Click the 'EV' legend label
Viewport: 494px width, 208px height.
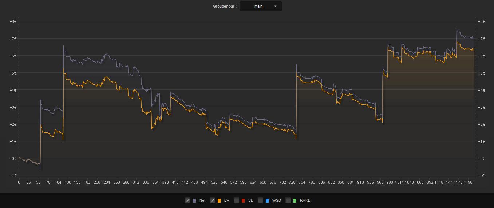[227, 200]
